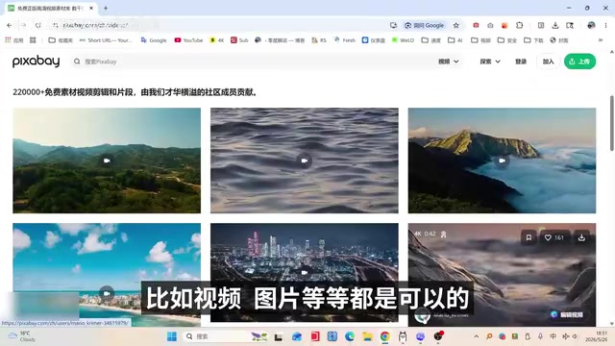615x346 pixels.
Task: Expand the 安全 bookmarks folder
Action: [x=506, y=40]
